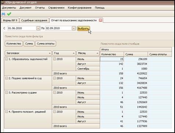Select the cell with sum 4167488
The height and width of the screenshot is (133, 175).
click(136, 88)
